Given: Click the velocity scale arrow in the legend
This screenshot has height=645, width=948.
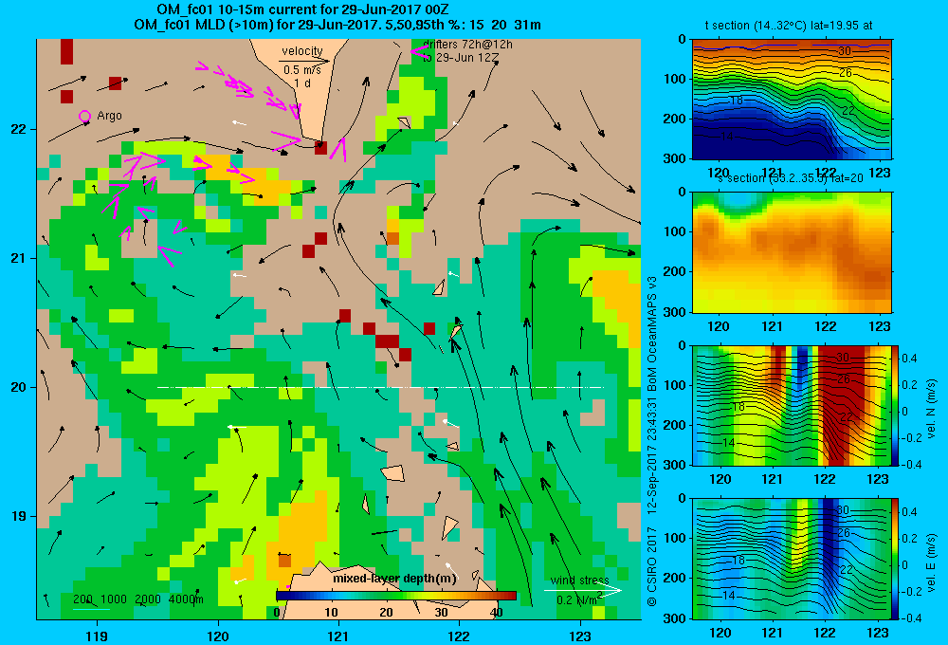Looking at the screenshot, I should (x=305, y=61).
